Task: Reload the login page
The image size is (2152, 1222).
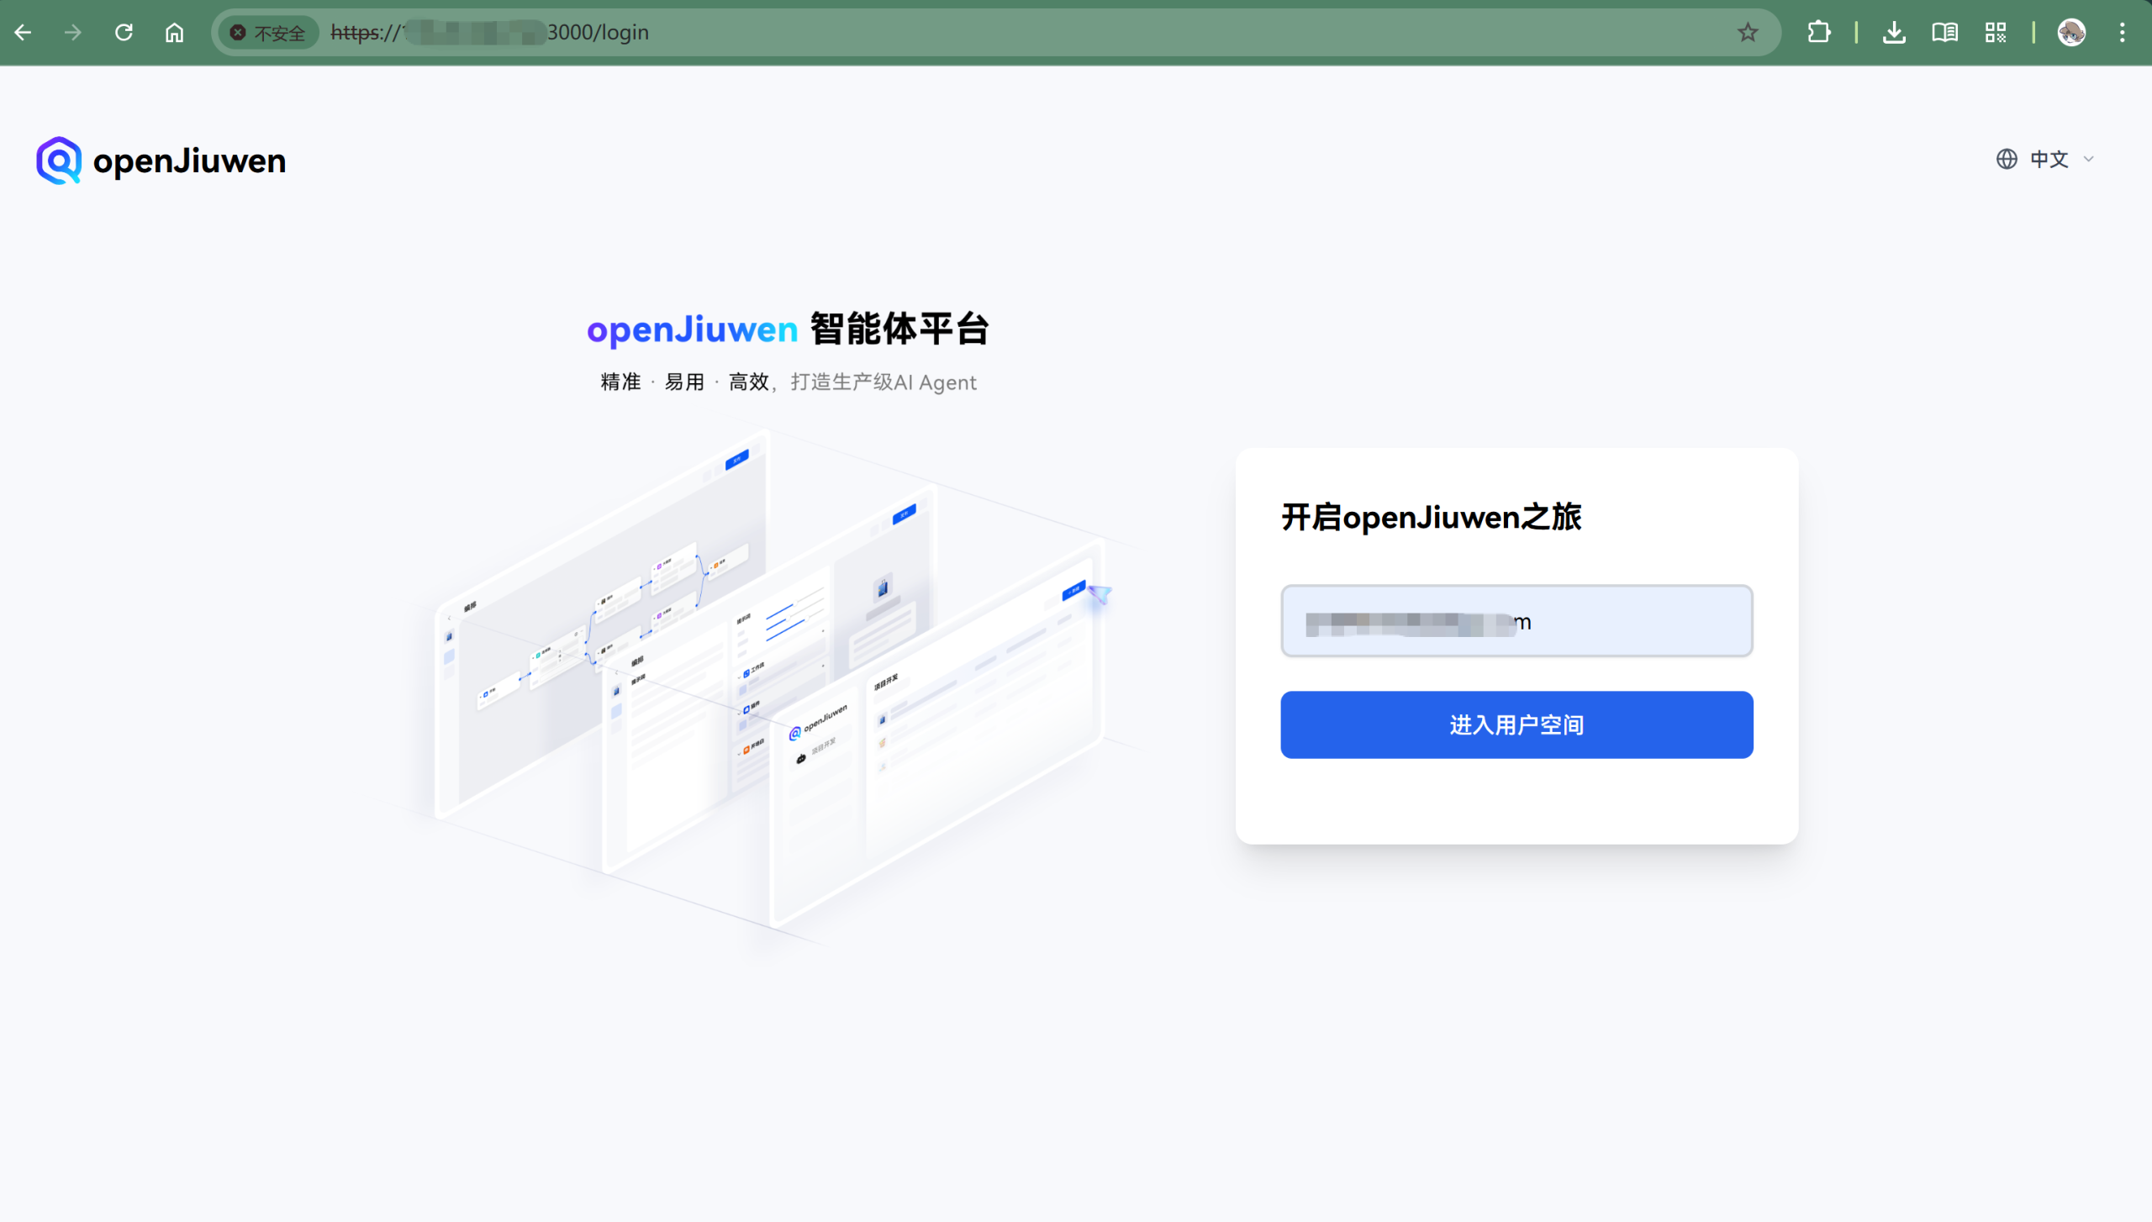Action: point(124,33)
